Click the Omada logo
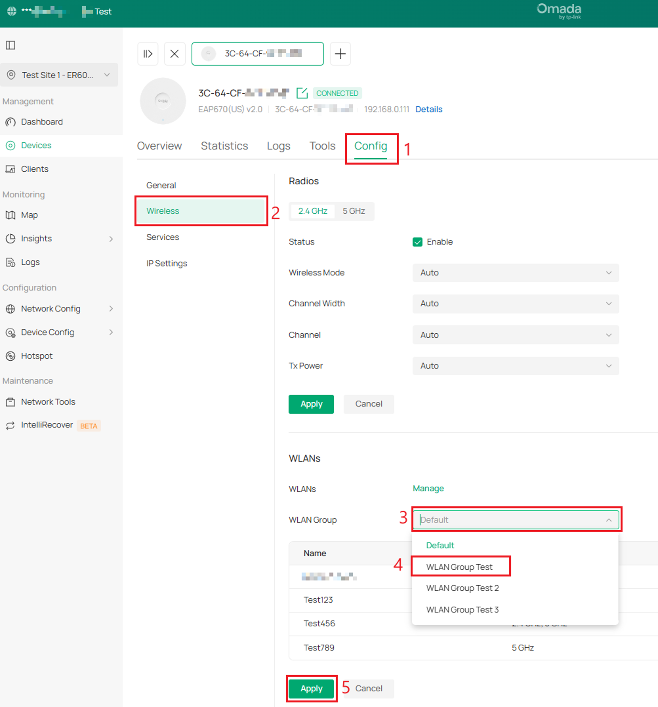 tap(559, 11)
